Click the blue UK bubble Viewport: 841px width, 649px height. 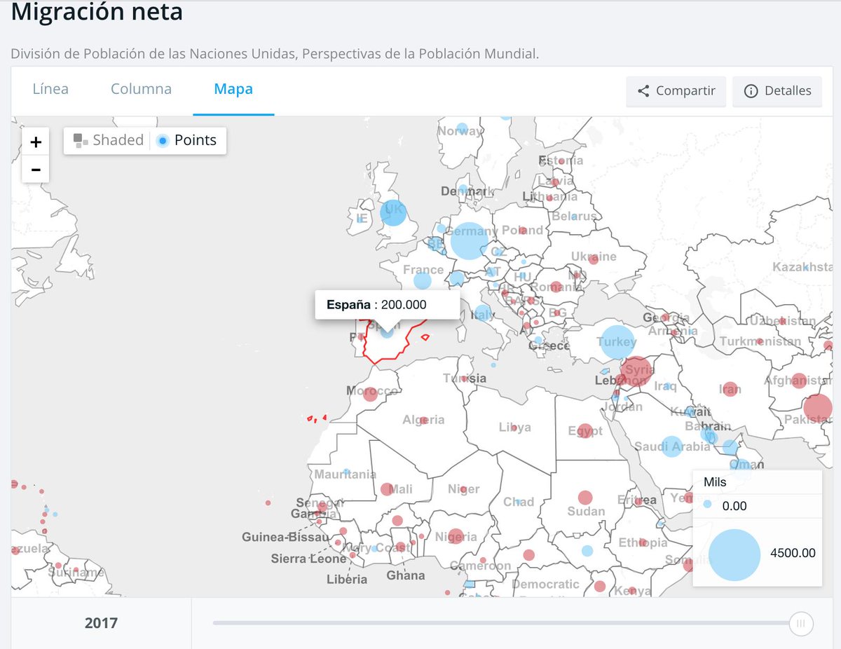pyautogui.click(x=393, y=212)
